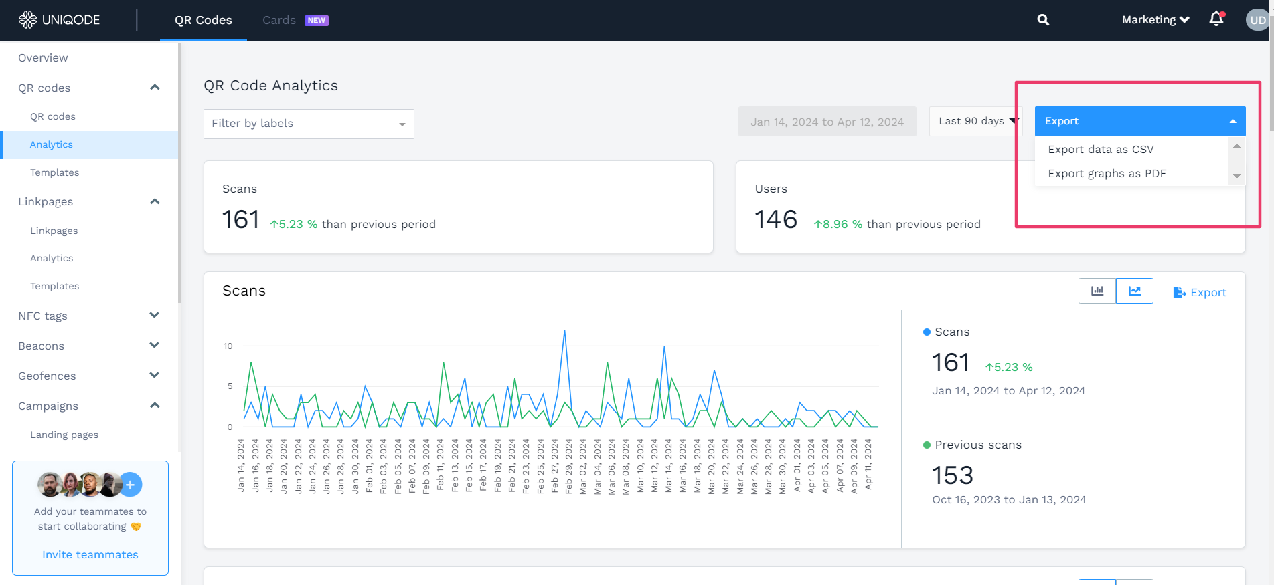Click the Scans card export file icon
The height and width of the screenshot is (585, 1274).
[x=1180, y=293]
